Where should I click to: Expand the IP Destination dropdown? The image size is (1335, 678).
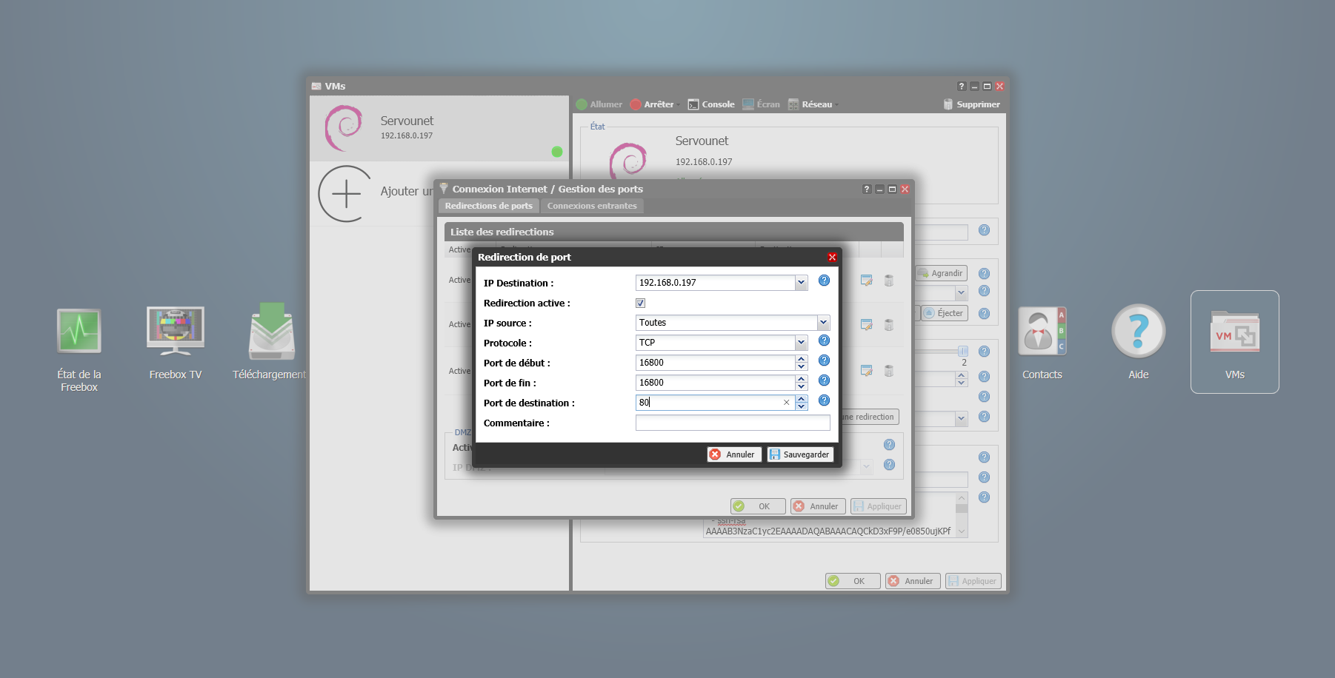801,282
